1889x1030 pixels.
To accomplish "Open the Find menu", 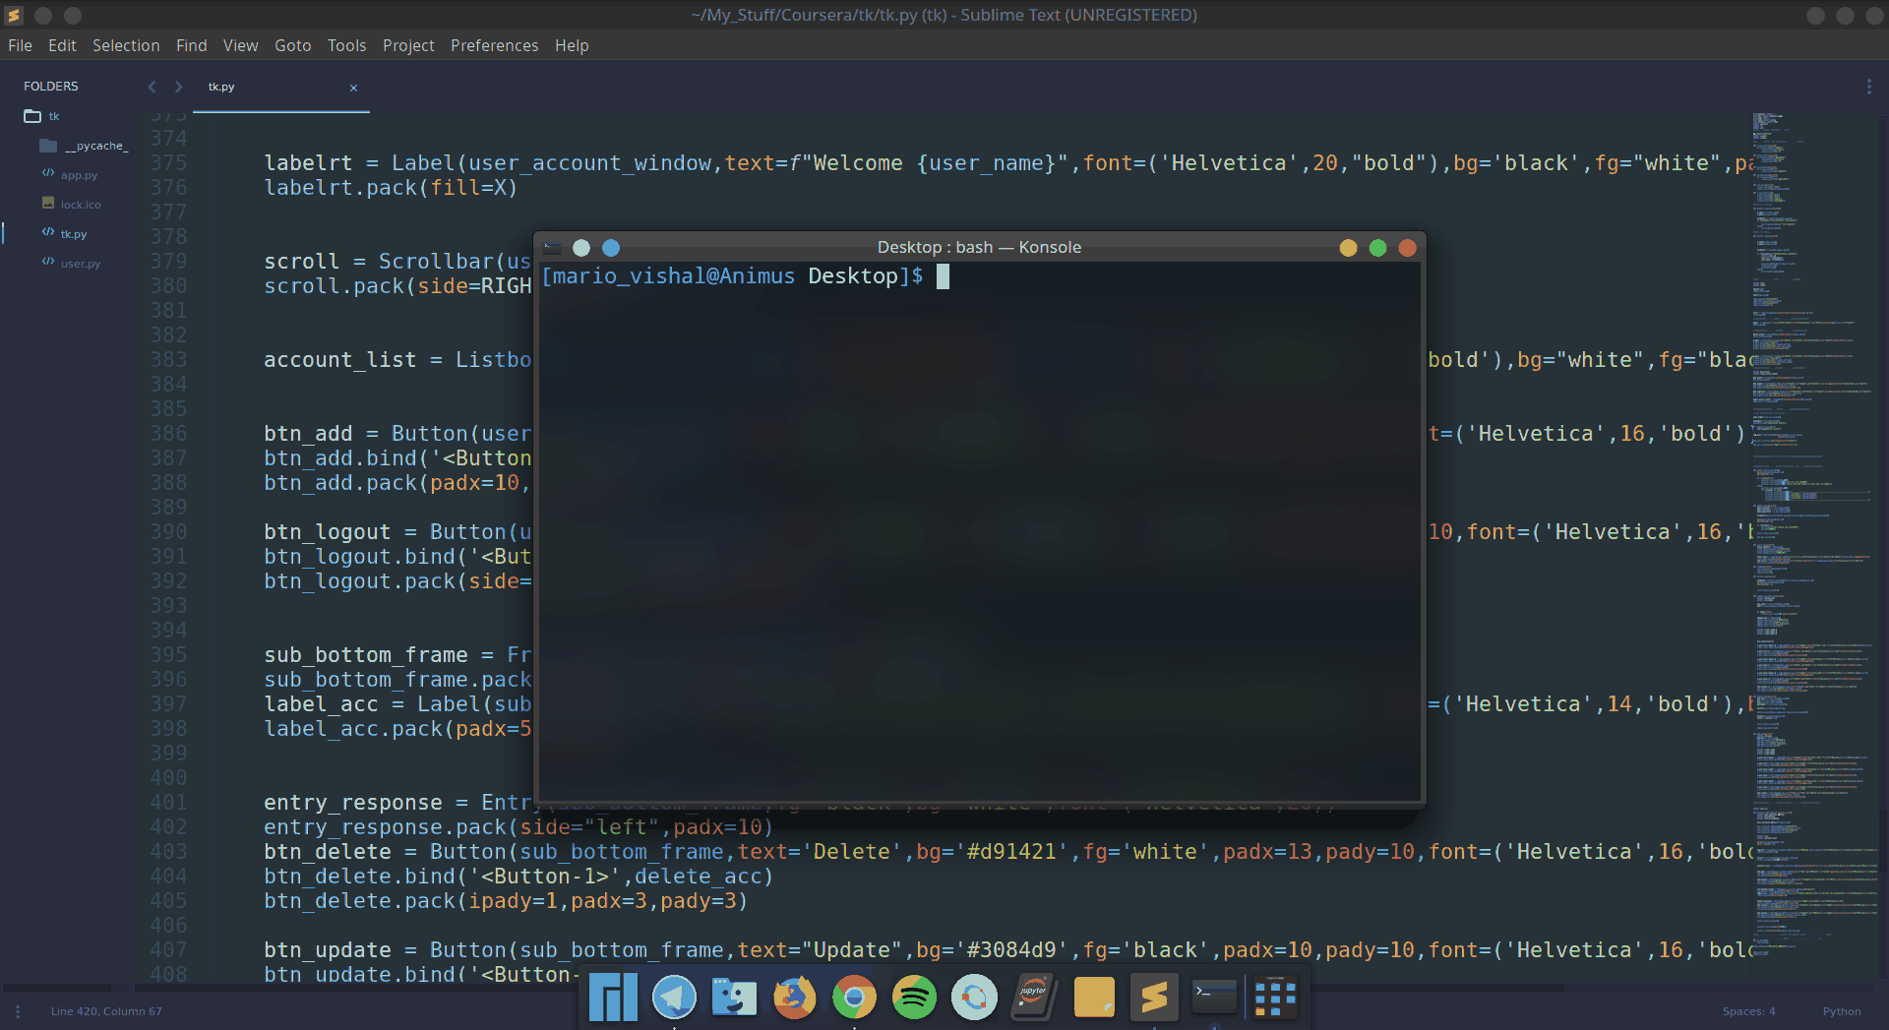I will coord(191,45).
